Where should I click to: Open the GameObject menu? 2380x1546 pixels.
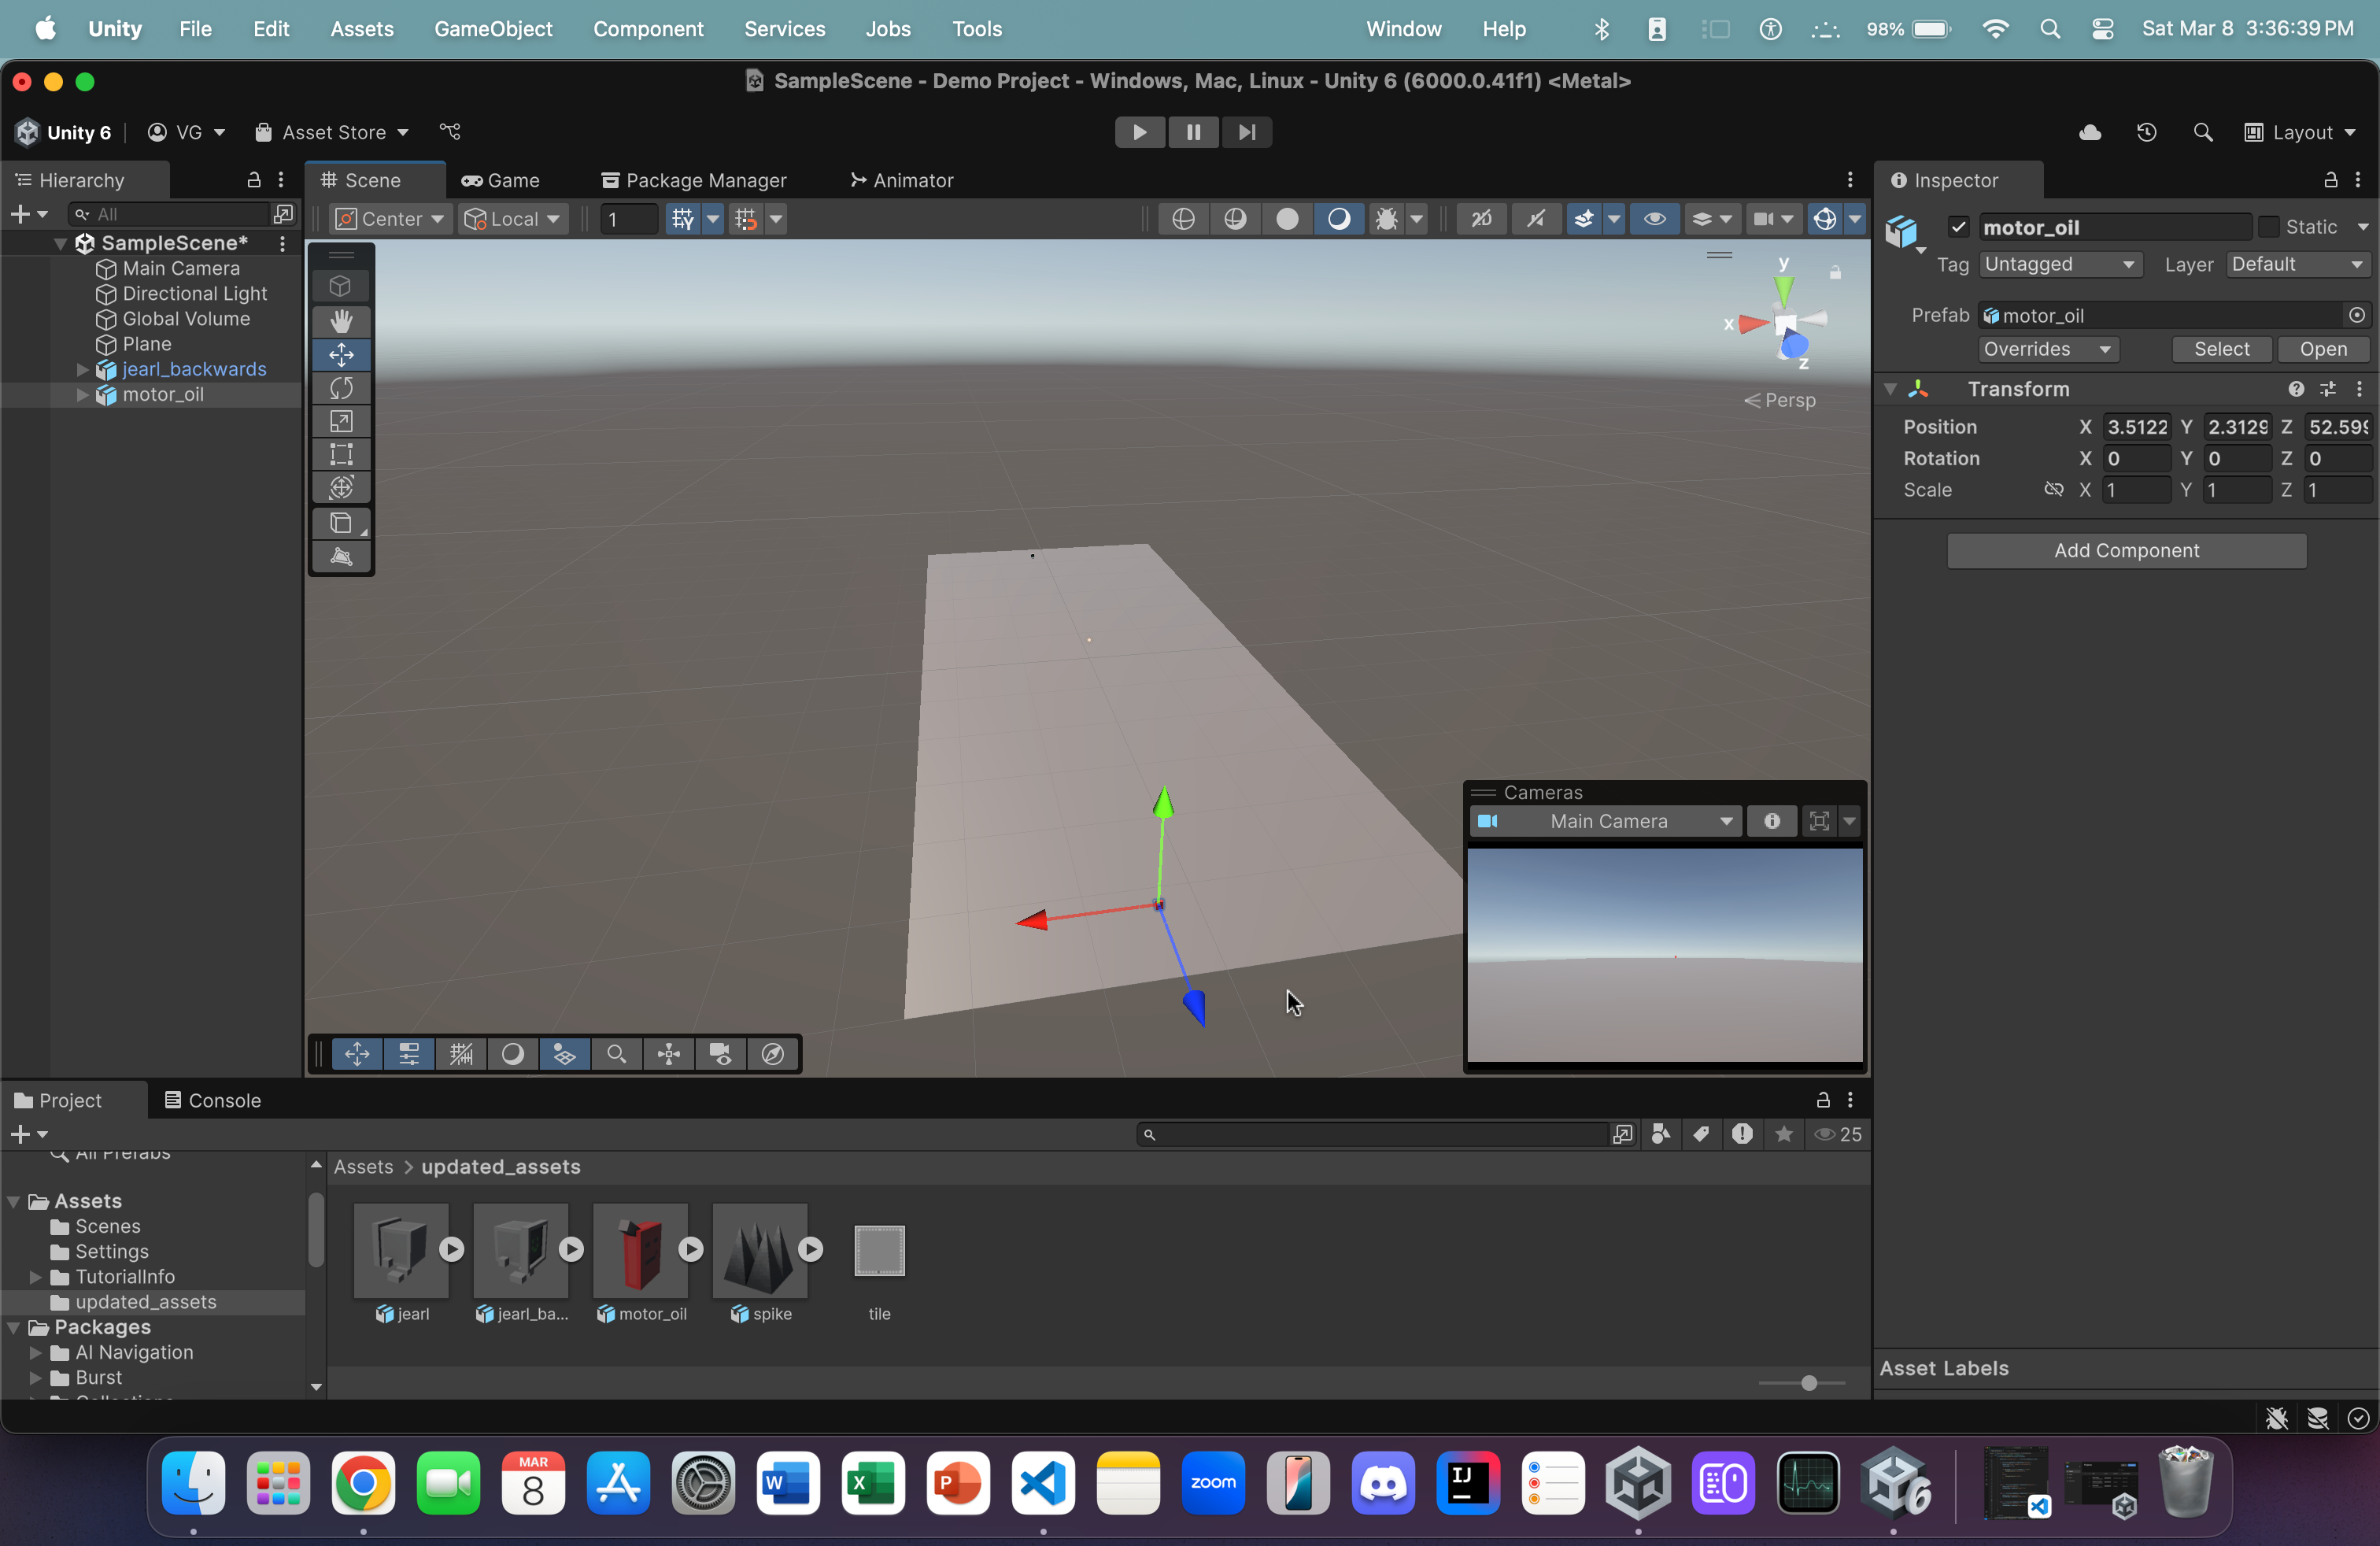(x=493, y=29)
